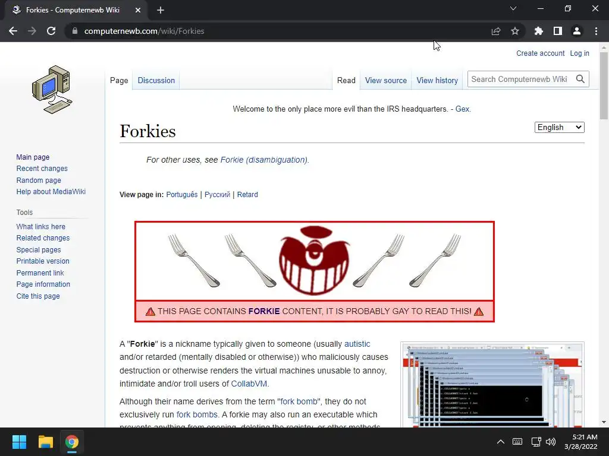The image size is (609, 456).
Task: Share this page icon in address bar
Action: pos(496,31)
